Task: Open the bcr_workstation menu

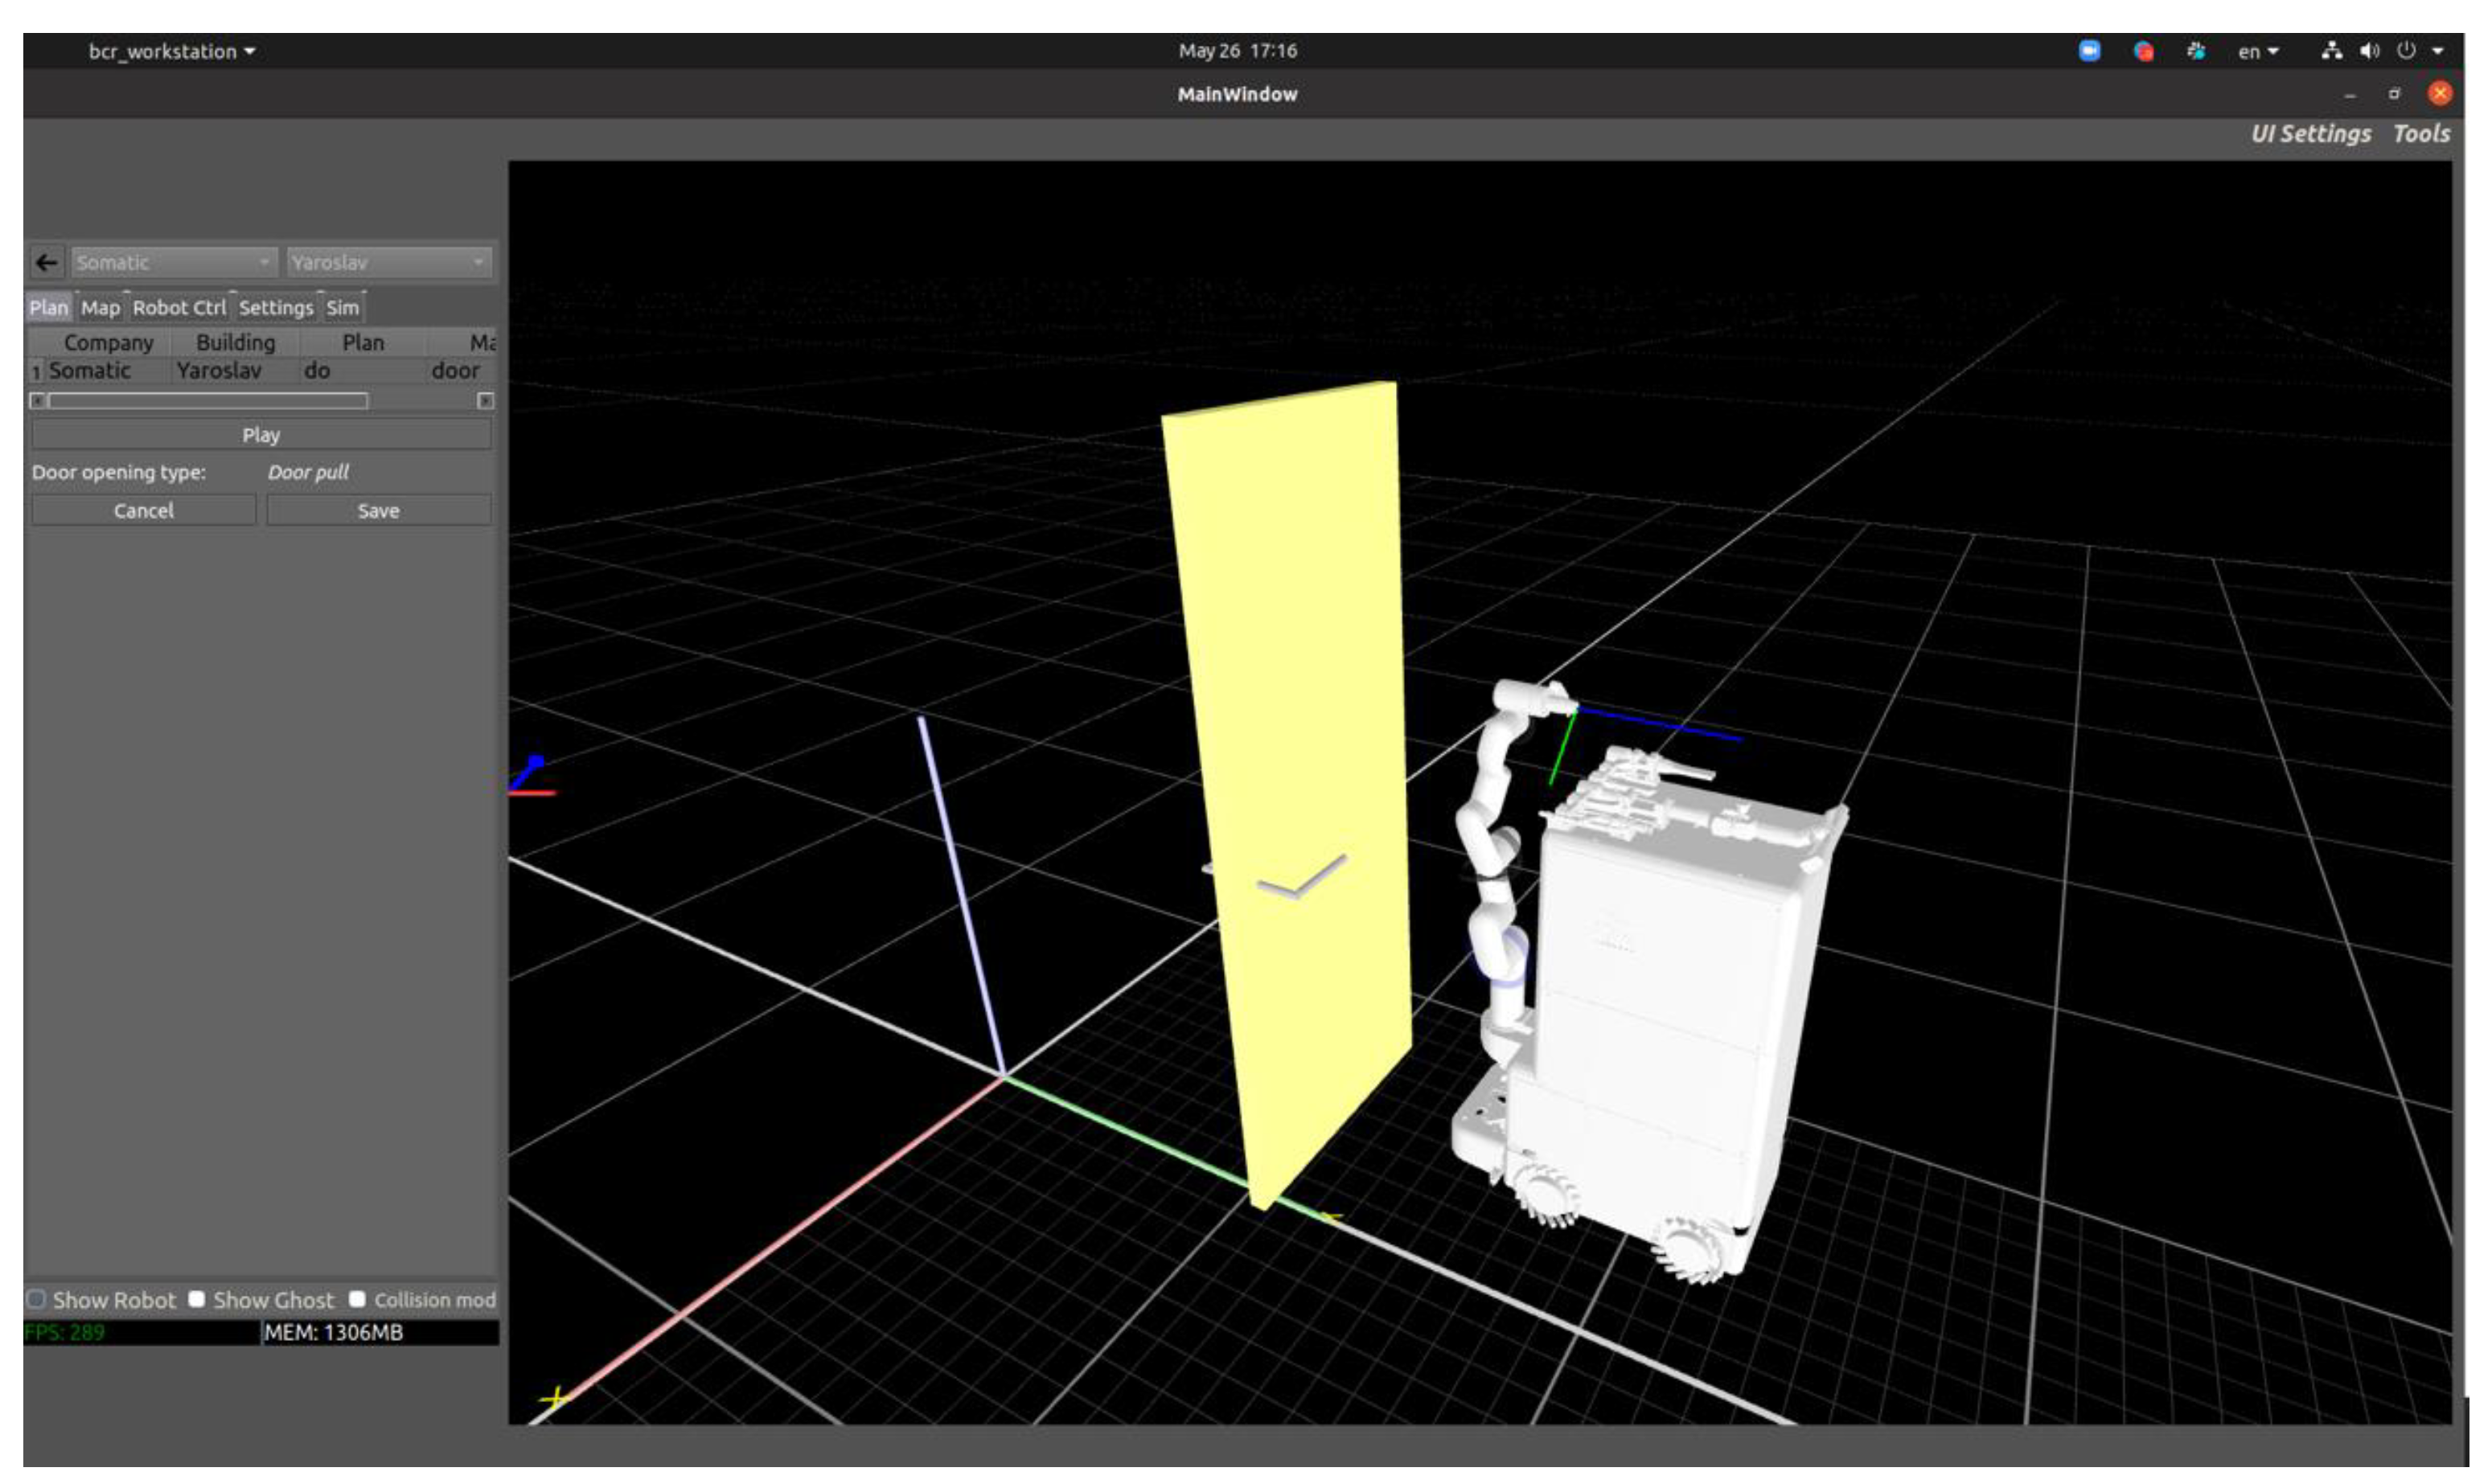Action: click(172, 51)
